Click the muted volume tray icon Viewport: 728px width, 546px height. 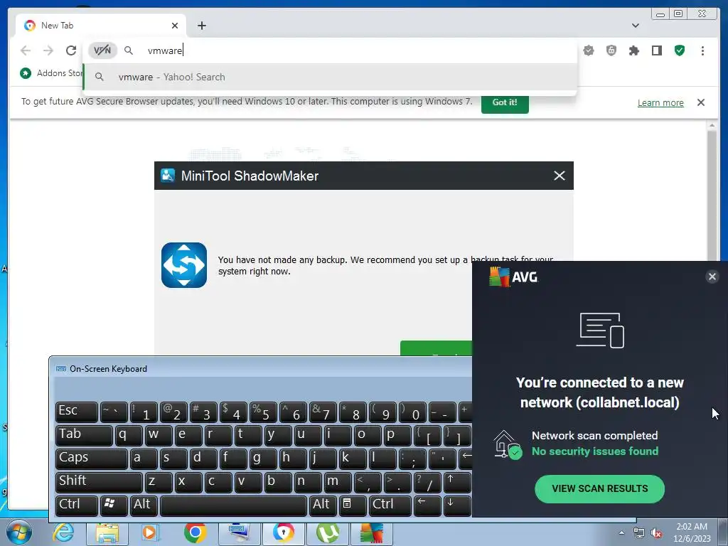655,533
